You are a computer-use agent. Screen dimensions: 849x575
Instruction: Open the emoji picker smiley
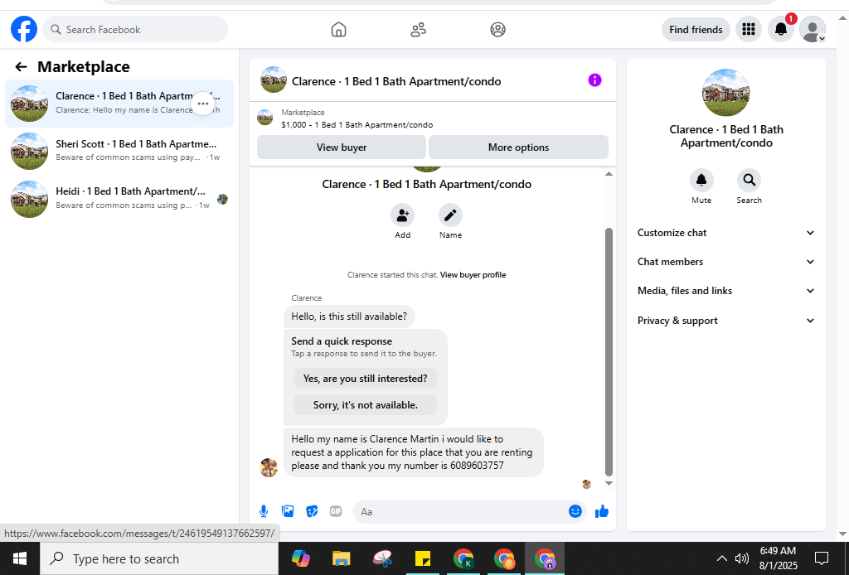point(575,511)
